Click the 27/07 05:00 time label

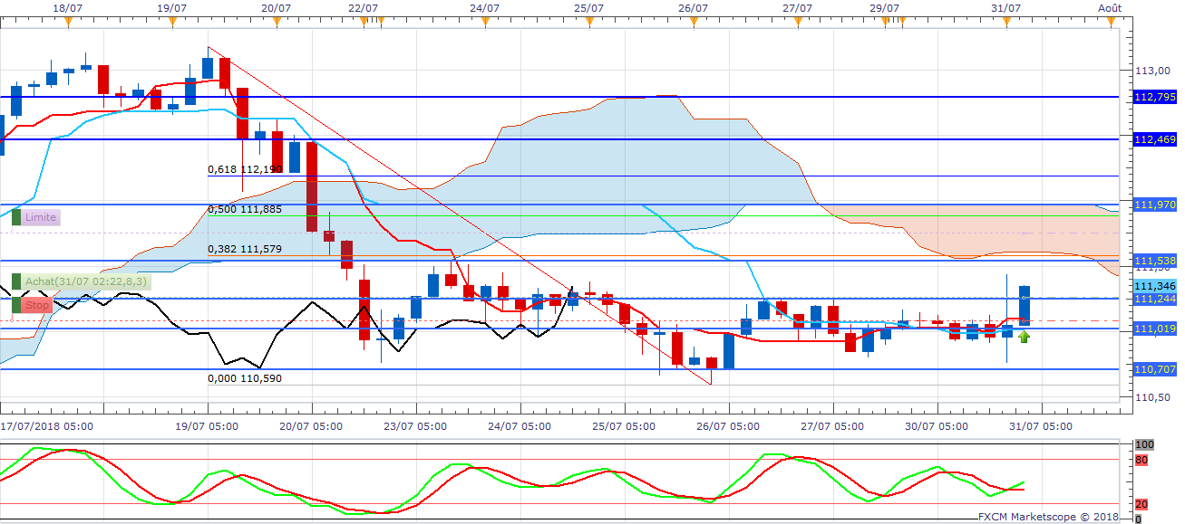tap(831, 424)
